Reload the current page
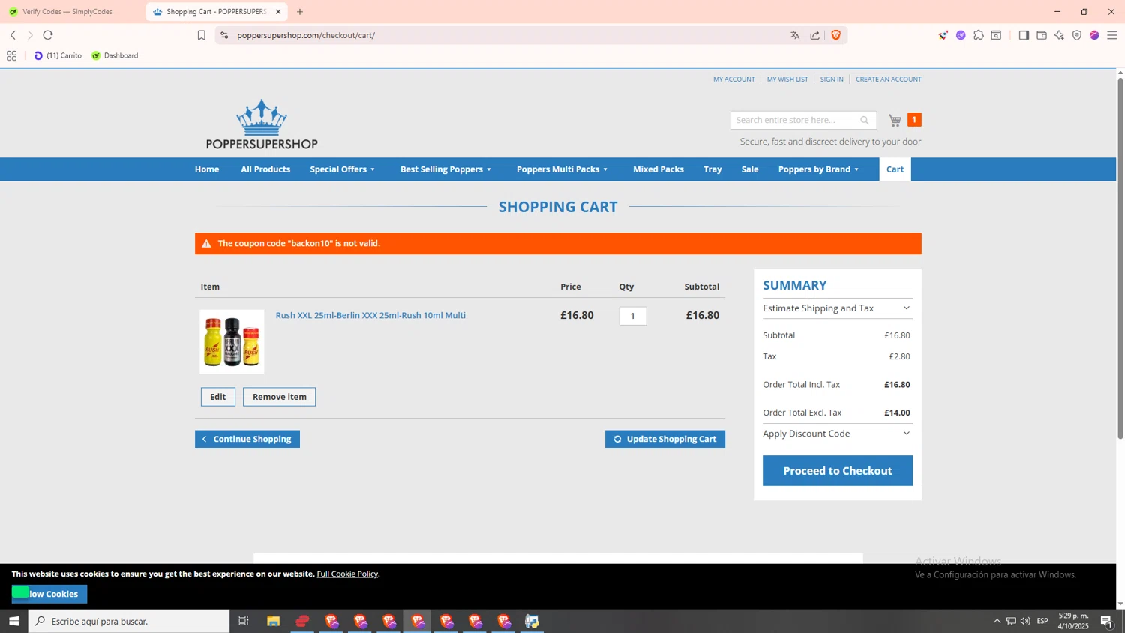 tap(48, 35)
